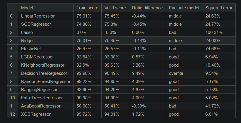The width and height of the screenshot is (241, 123).
Task: Click the Squared error column header
Action: (219, 8)
